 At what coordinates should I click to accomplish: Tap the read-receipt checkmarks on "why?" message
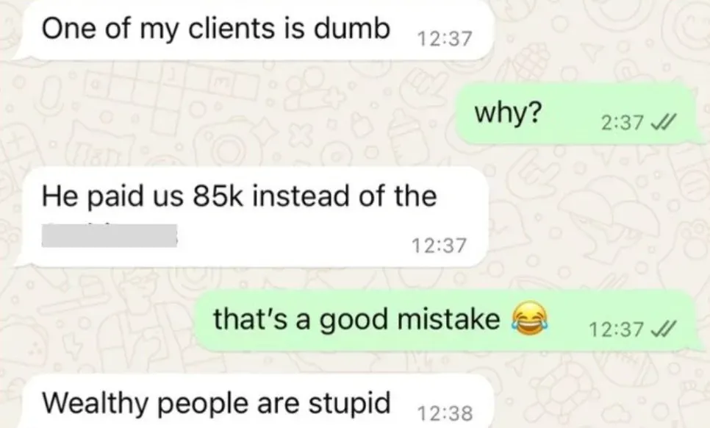664,122
